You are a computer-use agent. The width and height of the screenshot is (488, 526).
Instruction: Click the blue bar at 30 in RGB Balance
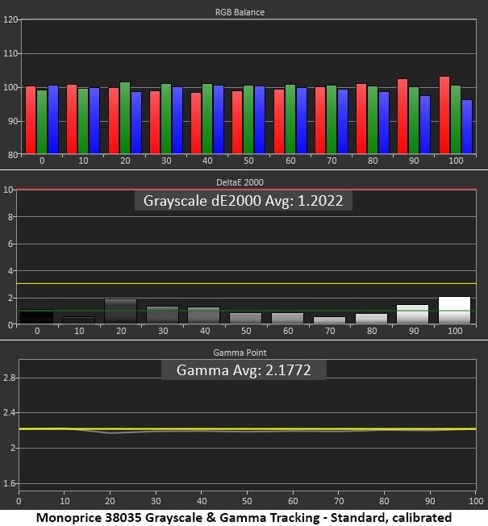[x=177, y=120]
